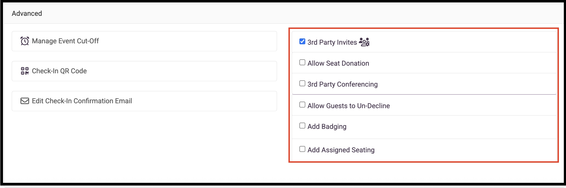Screen dimensions: 566x188
Task: Open Edit Check-In Confirmation Email
Action: point(144,101)
